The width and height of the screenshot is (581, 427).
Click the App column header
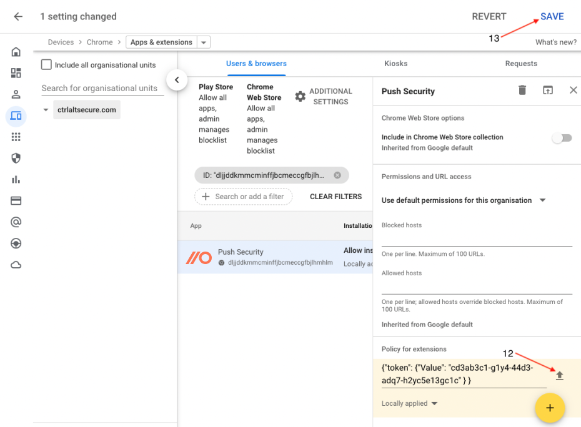point(196,225)
